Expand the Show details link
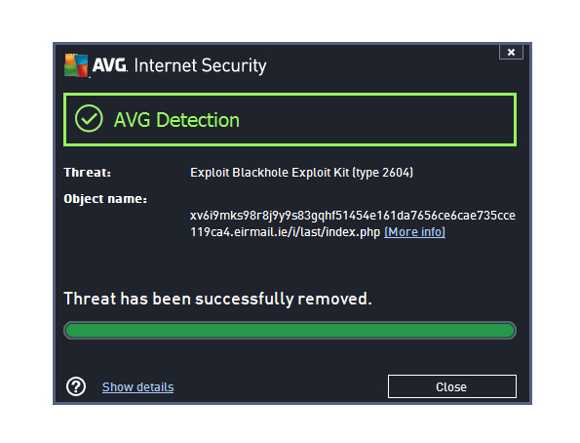 [x=138, y=387]
